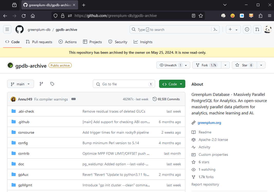Viewport: 274px width, 192px height.
Task: Fork the repository with Fork button
Action: click(x=207, y=65)
